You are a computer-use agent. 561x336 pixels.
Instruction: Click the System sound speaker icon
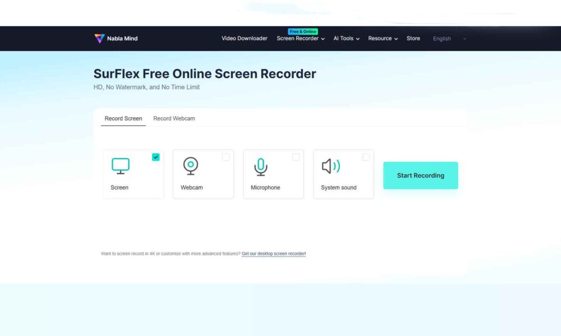[331, 166]
